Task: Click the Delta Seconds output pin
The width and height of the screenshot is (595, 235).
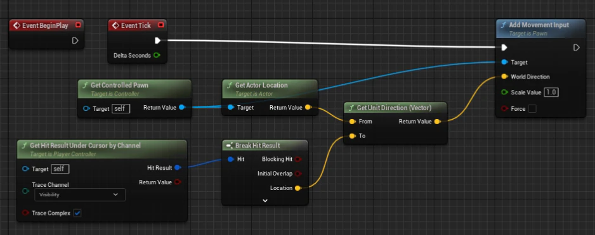Action: click(157, 55)
